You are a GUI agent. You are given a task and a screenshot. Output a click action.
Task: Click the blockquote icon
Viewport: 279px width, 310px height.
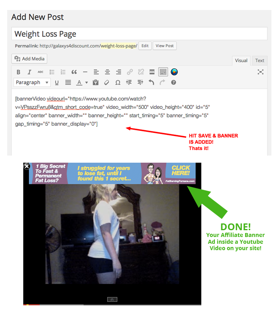(74, 72)
